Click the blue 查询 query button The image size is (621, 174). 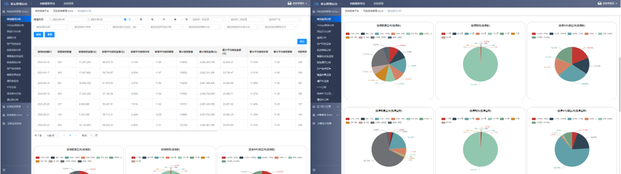click(38, 34)
